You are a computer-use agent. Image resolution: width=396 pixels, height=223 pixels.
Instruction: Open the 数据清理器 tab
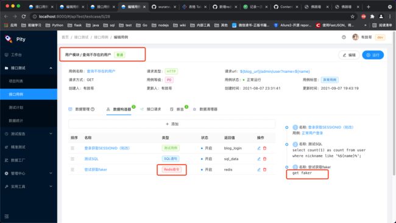tap(205, 109)
